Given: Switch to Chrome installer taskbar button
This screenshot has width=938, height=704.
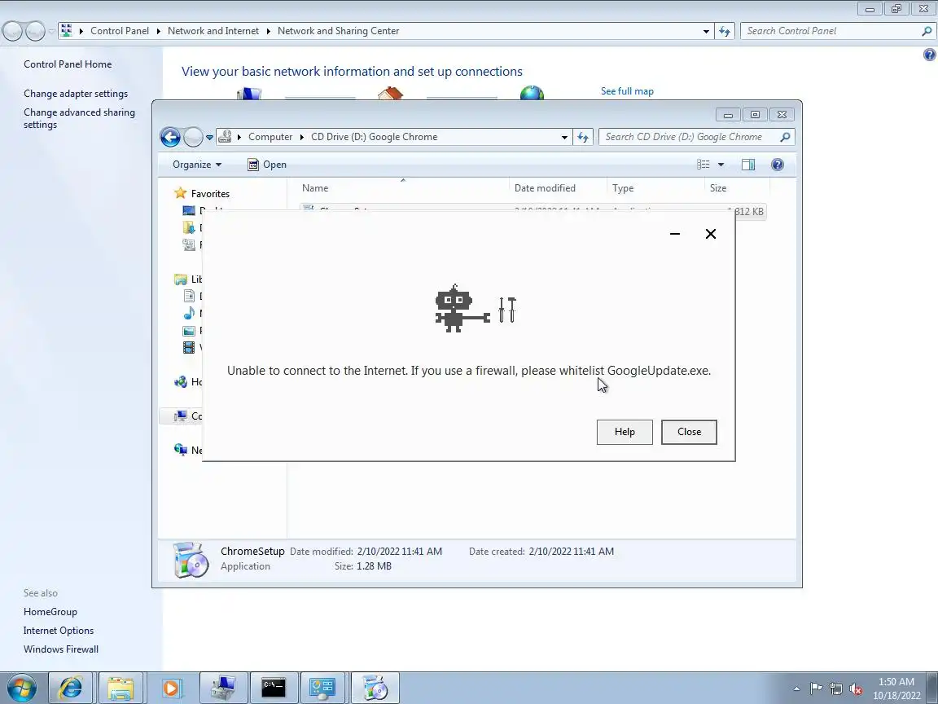Looking at the screenshot, I should [375, 688].
